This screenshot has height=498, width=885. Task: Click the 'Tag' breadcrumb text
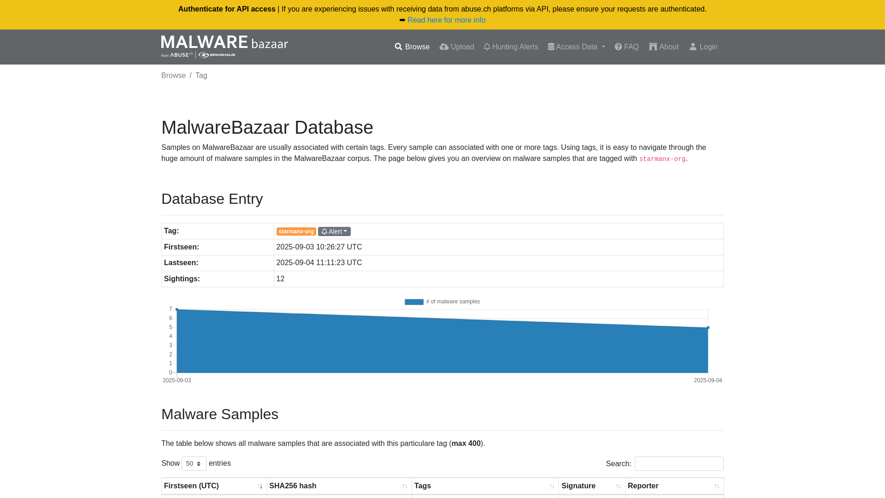[201, 76]
